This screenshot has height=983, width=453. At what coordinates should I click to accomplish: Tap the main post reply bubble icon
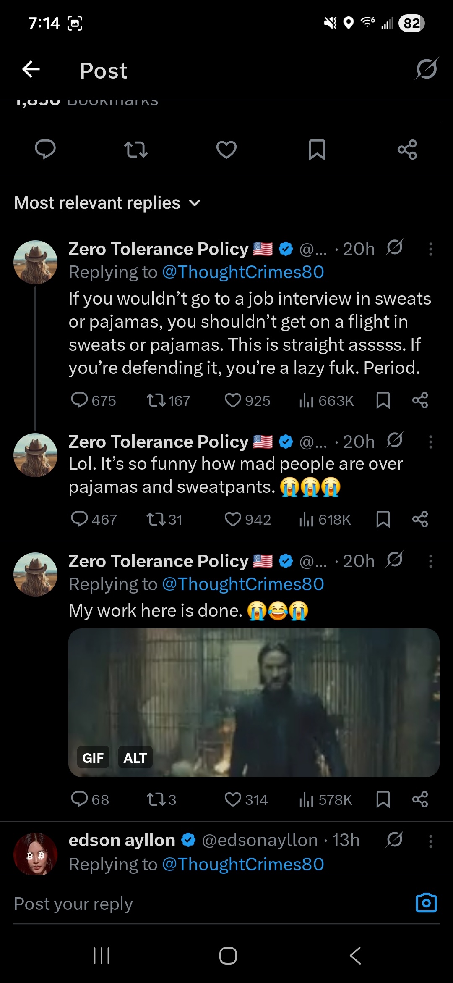[x=45, y=150]
